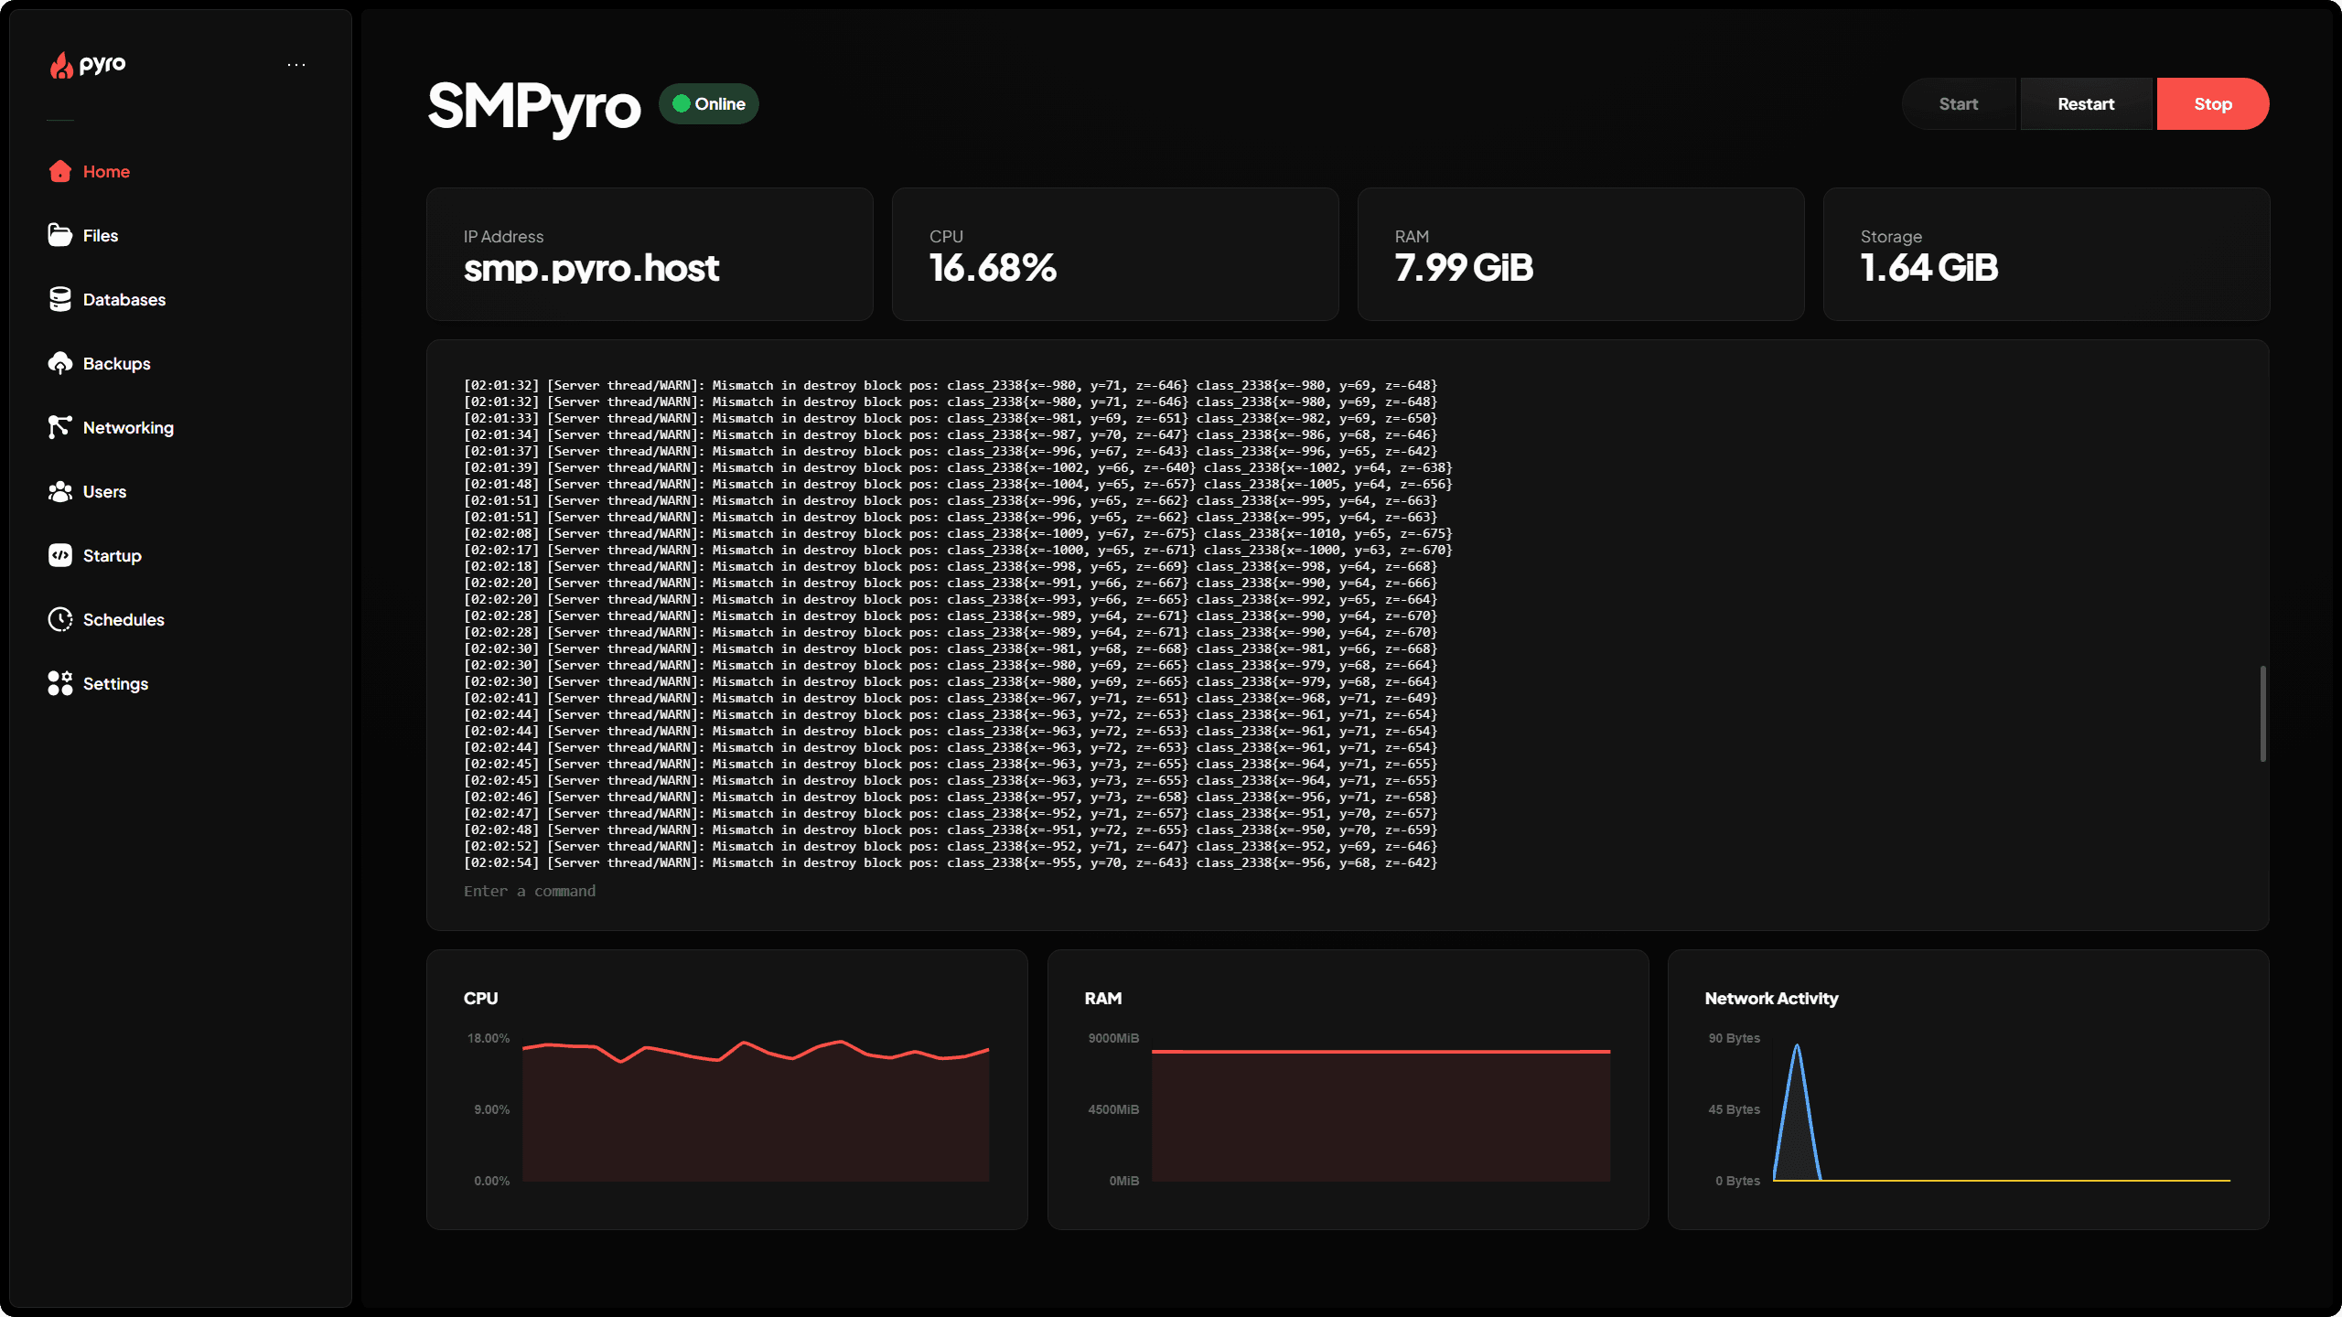2342x1317 pixels.
Task: Click the console scrollbar thumb
Action: coord(2262,713)
